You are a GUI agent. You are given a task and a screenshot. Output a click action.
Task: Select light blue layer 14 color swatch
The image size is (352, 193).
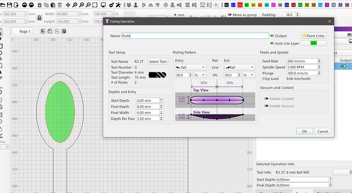pyautogui.click(x=320, y=5)
